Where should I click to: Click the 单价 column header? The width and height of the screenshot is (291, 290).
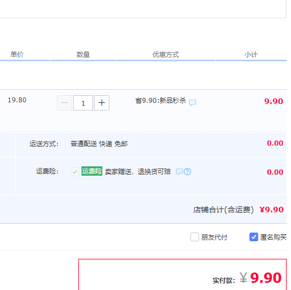click(17, 54)
